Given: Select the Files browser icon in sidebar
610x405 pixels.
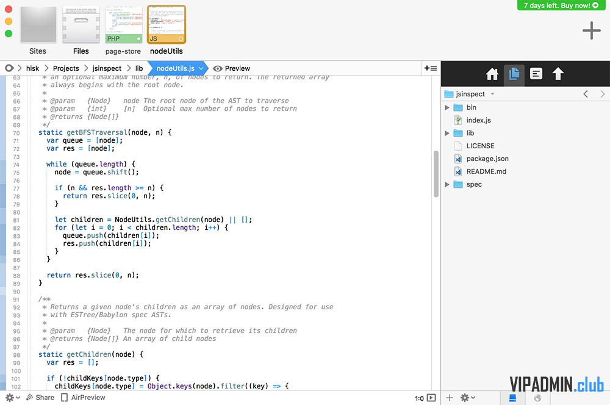Looking at the screenshot, I should (x=514, y=74).
